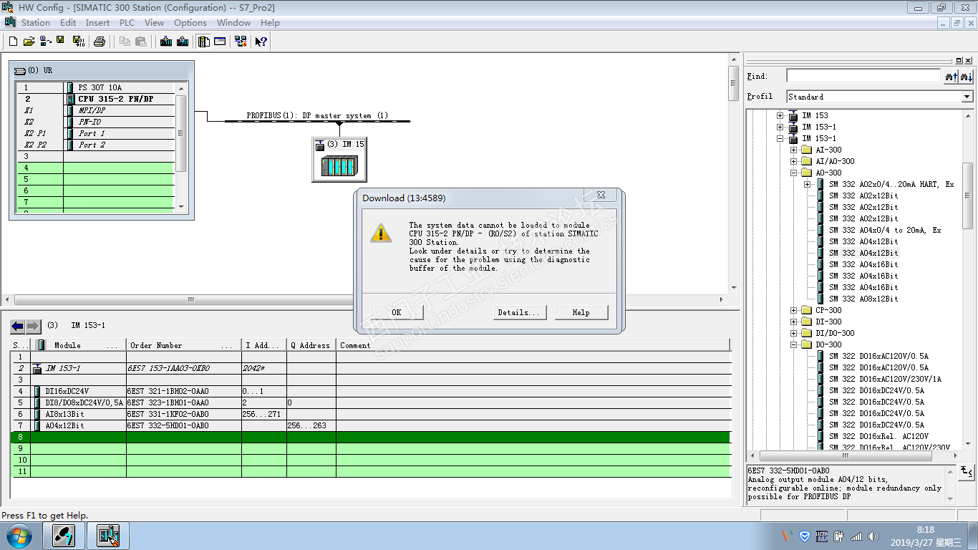Click the network signal tray icon
Image resolution: width=978 pixels, height=550 pixels.
pyautogui.click(x=856, y=536)
